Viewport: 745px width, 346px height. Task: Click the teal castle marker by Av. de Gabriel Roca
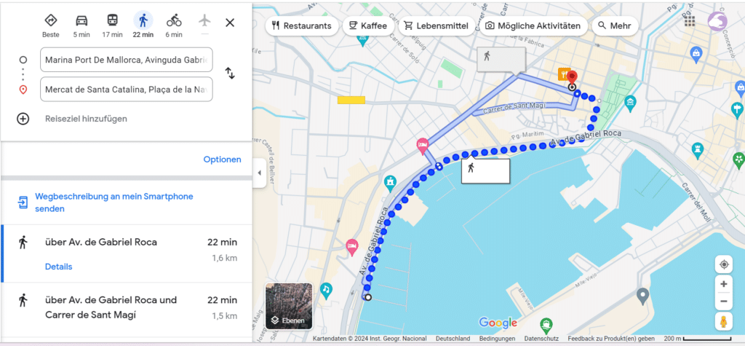390,184
